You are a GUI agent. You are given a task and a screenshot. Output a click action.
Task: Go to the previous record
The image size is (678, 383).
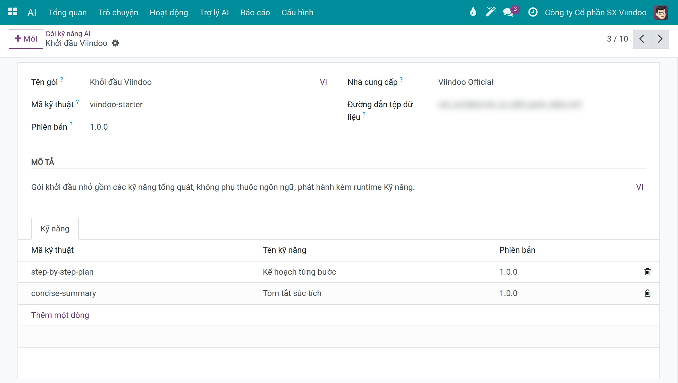[641, 39]
